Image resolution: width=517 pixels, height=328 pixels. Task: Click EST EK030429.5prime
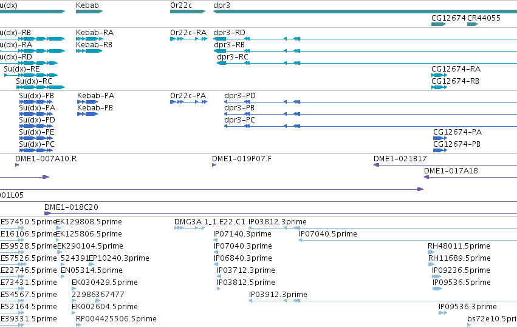click(104, 283)
